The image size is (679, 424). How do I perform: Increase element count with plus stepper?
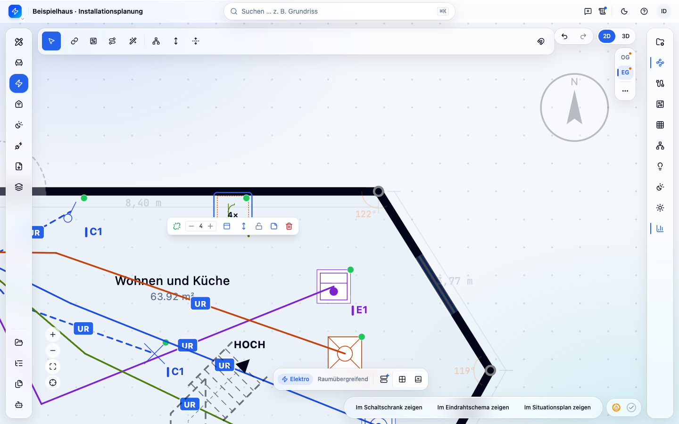[210, 226]
